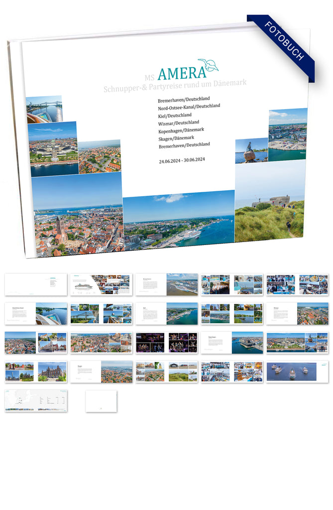The width and height of the screenshot is (333, 510).
Task: Open the Wismar text spread with rooftops aerial
Action: point(297,314)
